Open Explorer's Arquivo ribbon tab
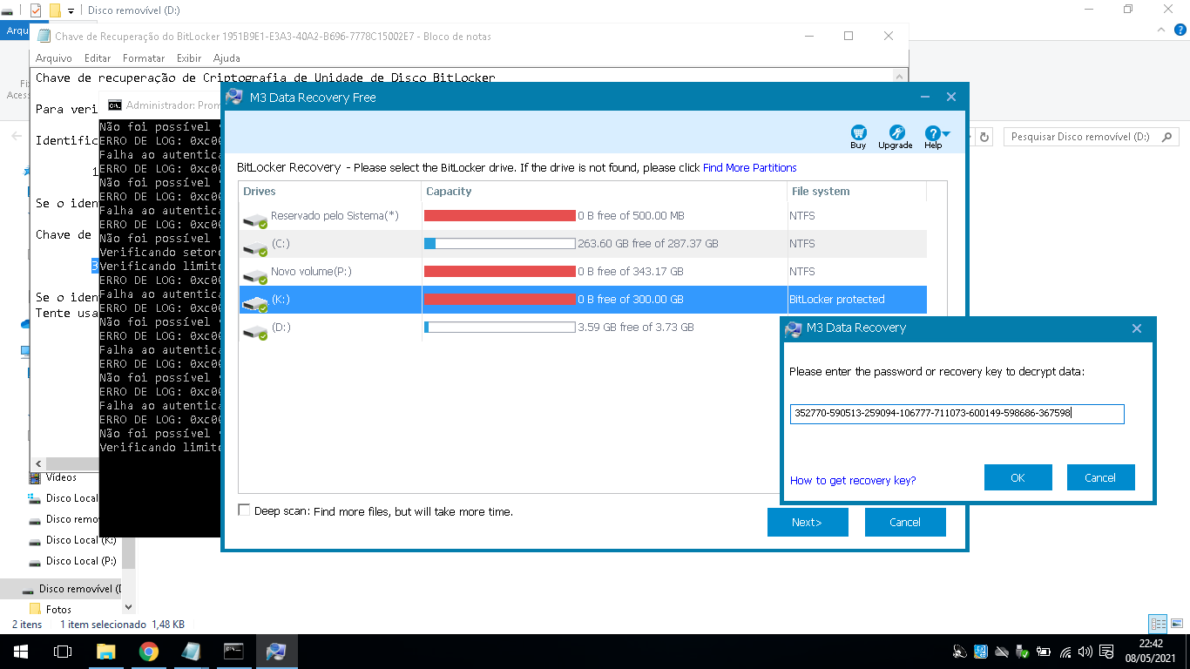Screen dimensions: 1190x669 [15, 30]
